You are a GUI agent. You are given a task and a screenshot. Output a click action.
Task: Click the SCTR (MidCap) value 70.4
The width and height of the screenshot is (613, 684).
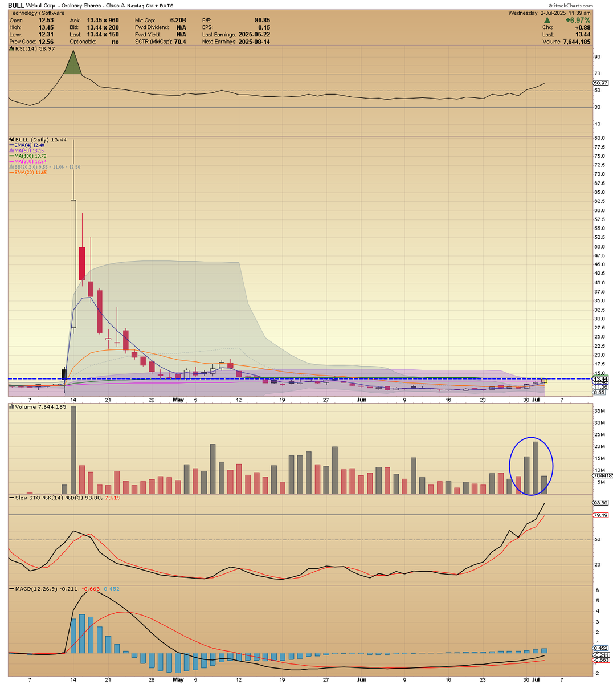[180, 42]
